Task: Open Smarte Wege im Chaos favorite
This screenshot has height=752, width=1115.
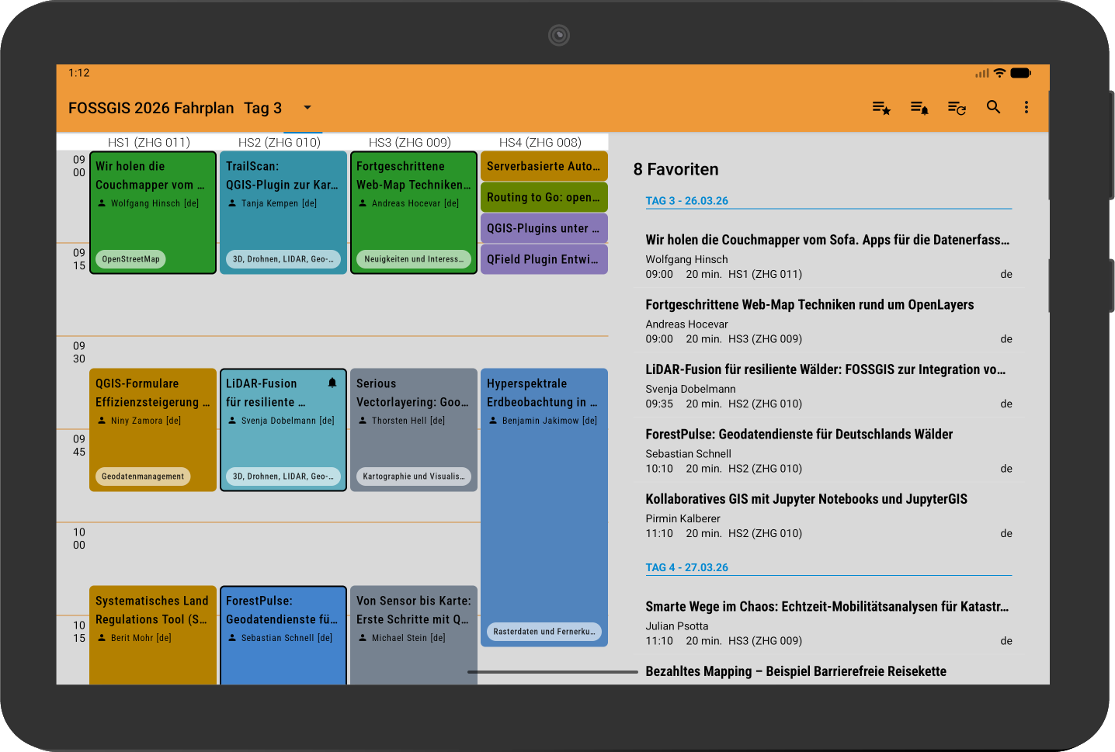Action: tap(828, 622)
